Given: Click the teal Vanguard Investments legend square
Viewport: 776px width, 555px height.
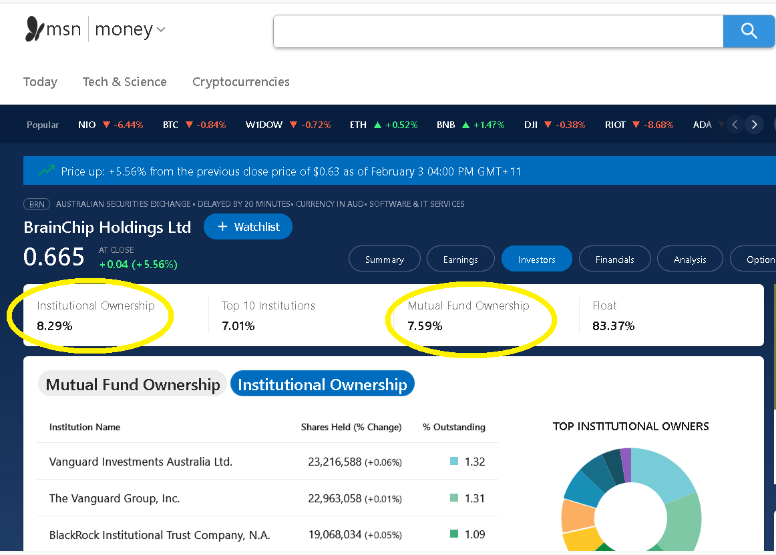Looking at the screenshot, I should tap(454, 461).
